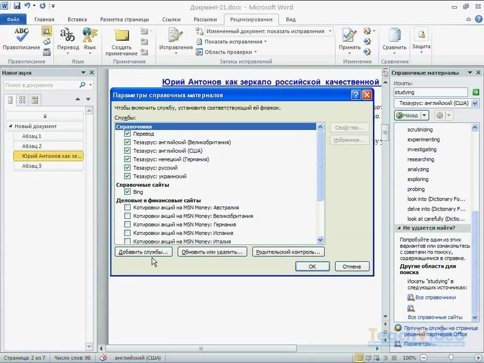Uncheck the Bing reference site checkbox

point(127,192)
